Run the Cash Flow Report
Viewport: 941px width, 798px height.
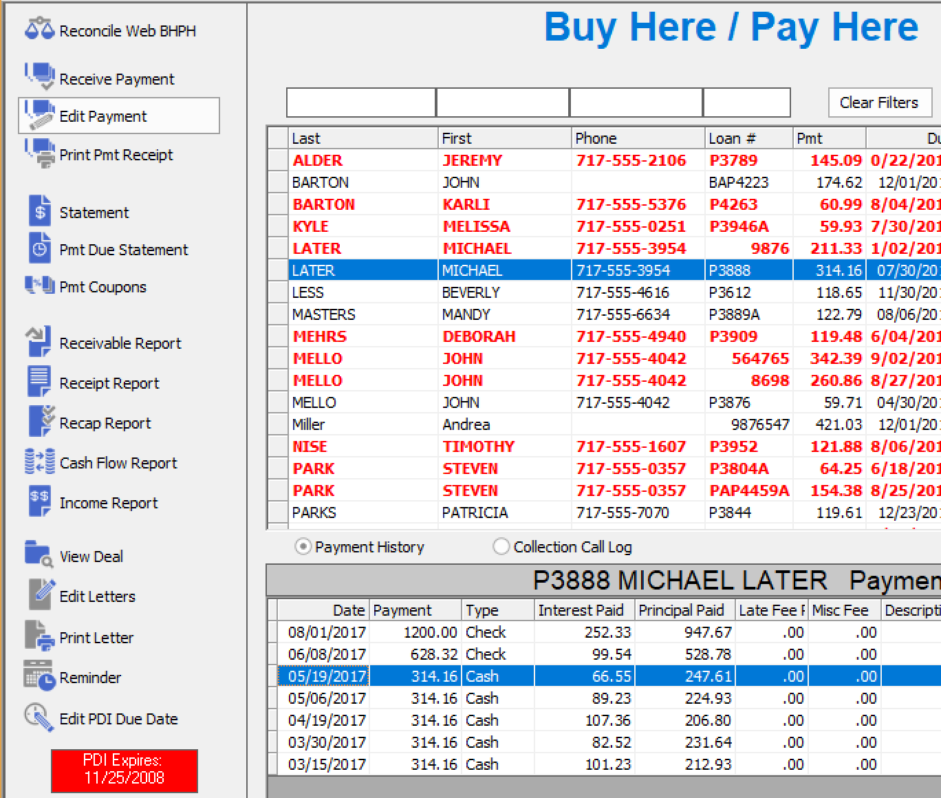pyautogui.click(x=118, y=463)
